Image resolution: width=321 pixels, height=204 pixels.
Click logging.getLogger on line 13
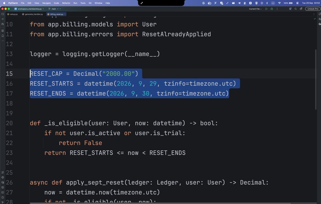click(93, 54)
